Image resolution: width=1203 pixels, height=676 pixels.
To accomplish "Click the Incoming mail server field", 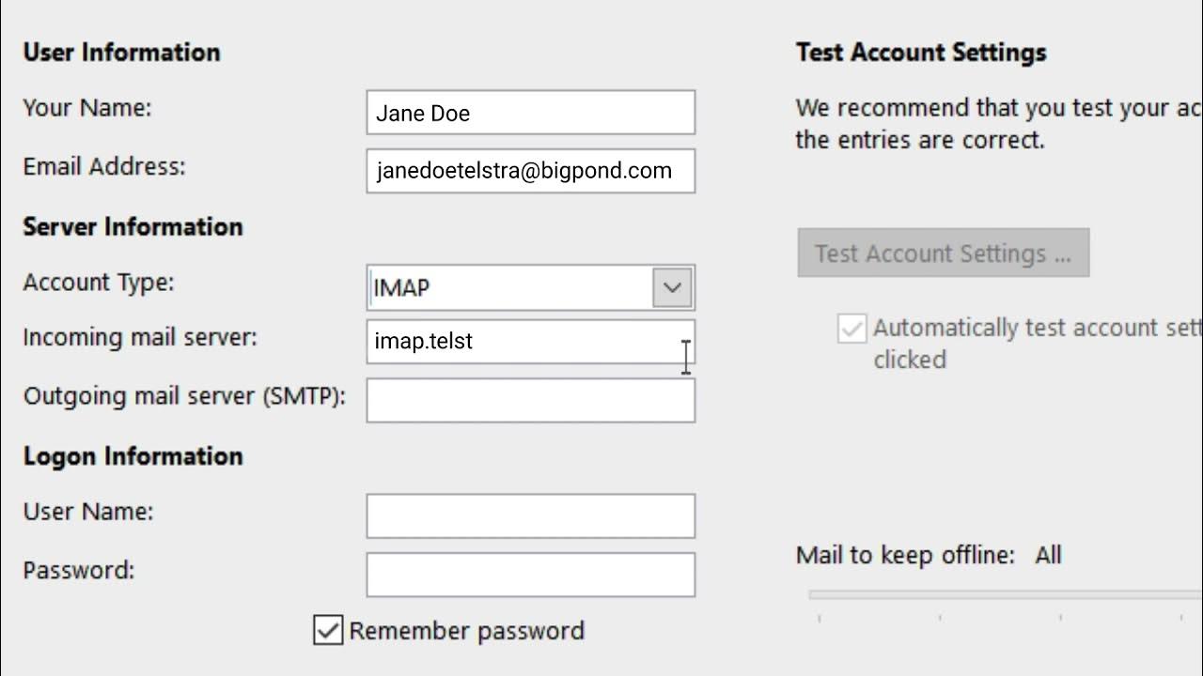I will click(530, 342).
